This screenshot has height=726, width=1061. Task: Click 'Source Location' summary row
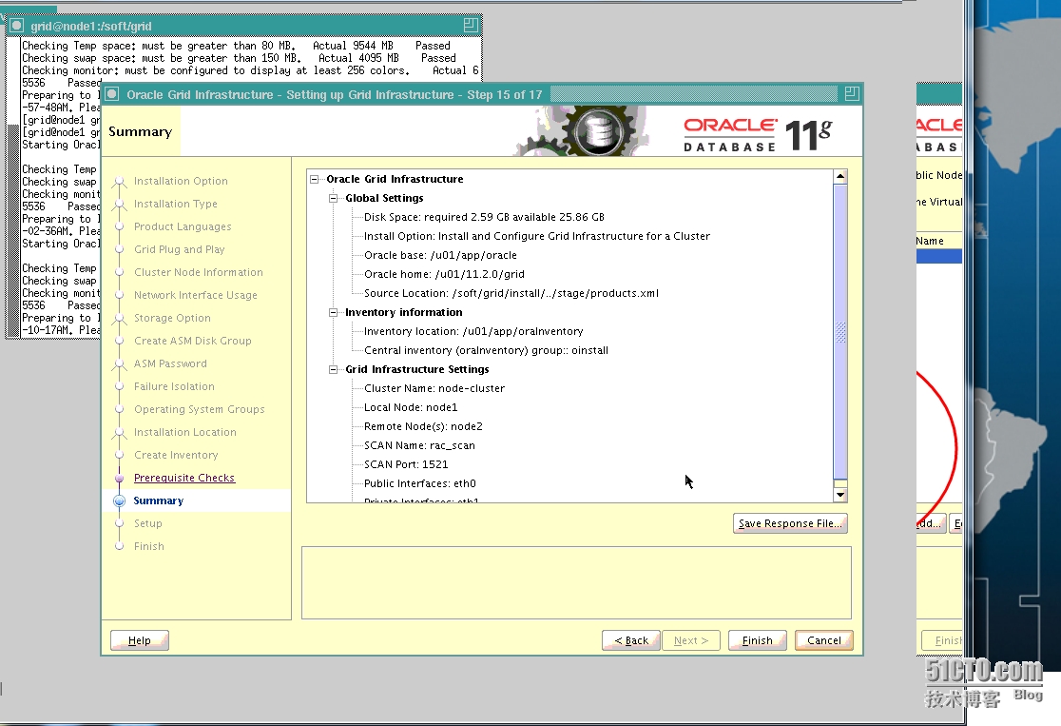511,292
